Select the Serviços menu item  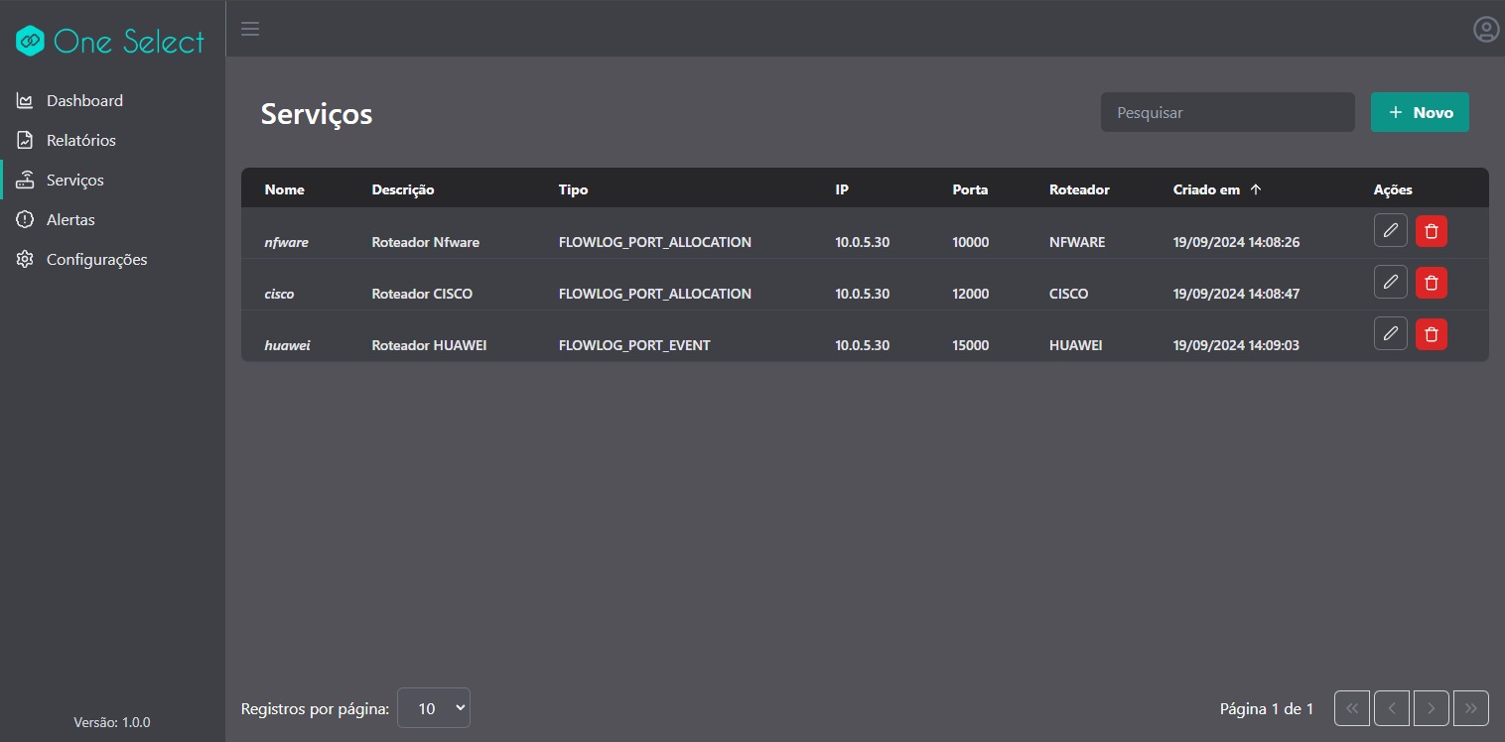[x=112, y=180]
